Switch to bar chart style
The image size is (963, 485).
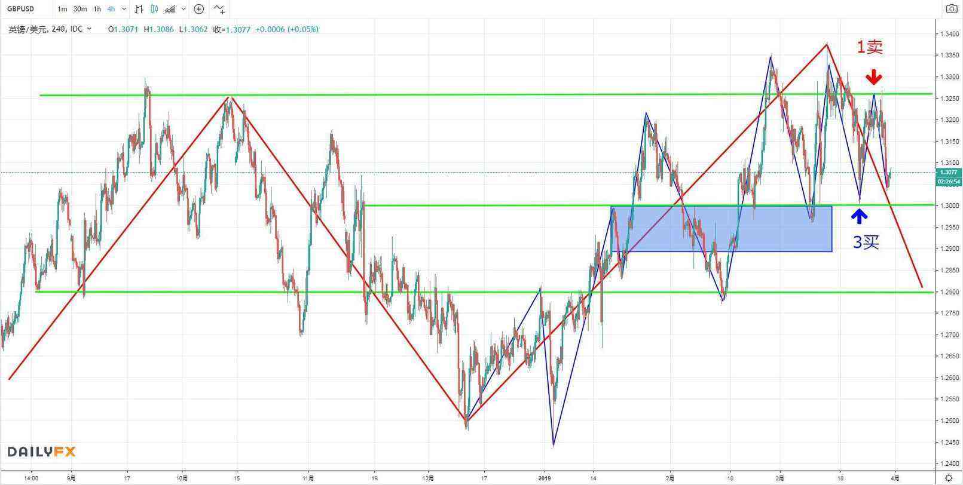pyautogui.click(x=139, y=9)
